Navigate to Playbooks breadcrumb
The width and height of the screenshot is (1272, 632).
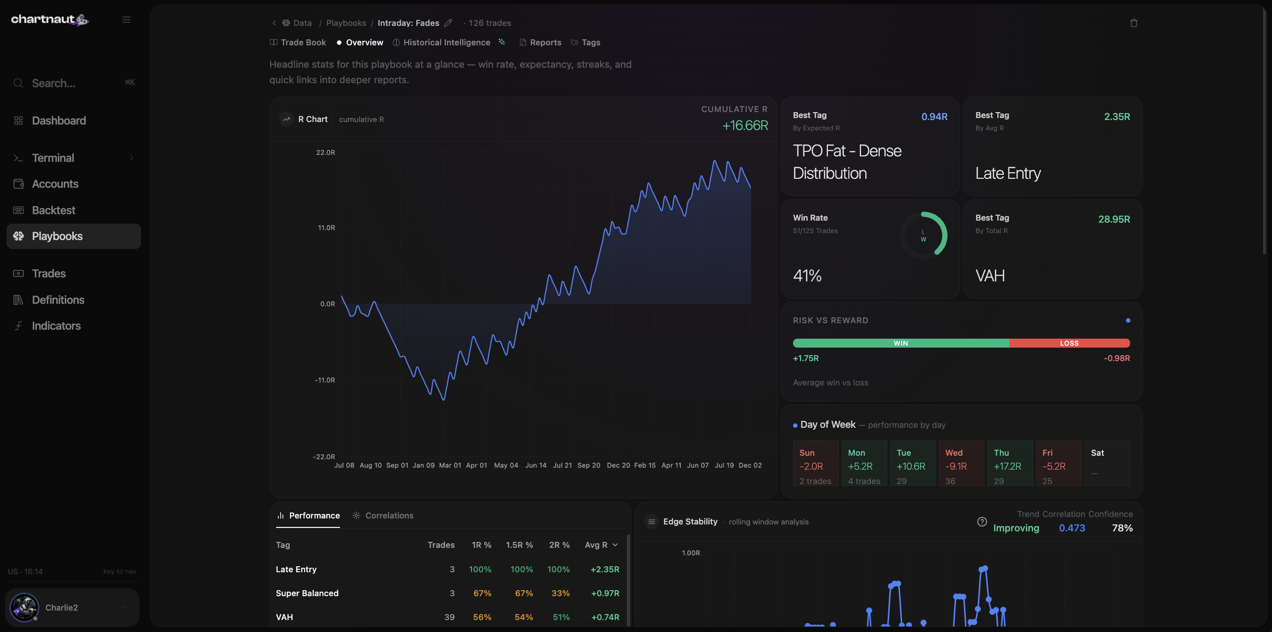tap(346, 23)
